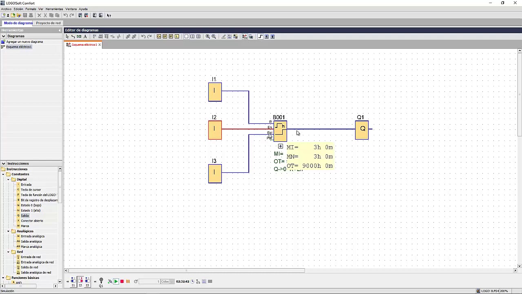The width and height of the screenshot is (522, 294).
Task: Pause the simulation
Action: (128, 281)
